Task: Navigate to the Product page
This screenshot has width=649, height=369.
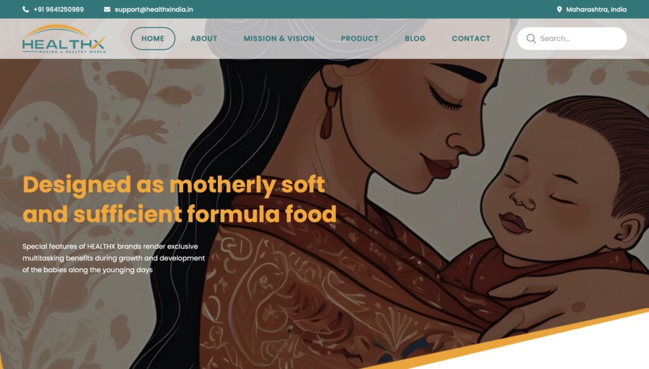Action: (x=359, y=39)
